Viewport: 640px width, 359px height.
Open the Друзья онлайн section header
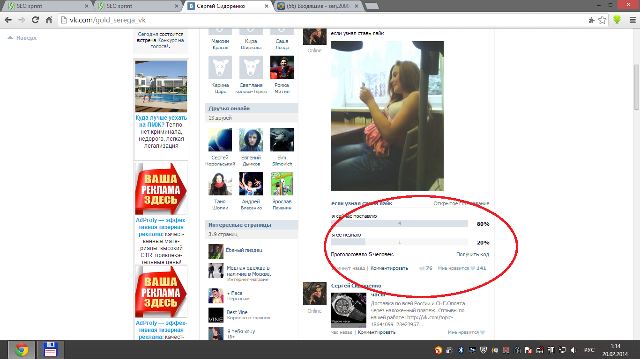point(251,108)
